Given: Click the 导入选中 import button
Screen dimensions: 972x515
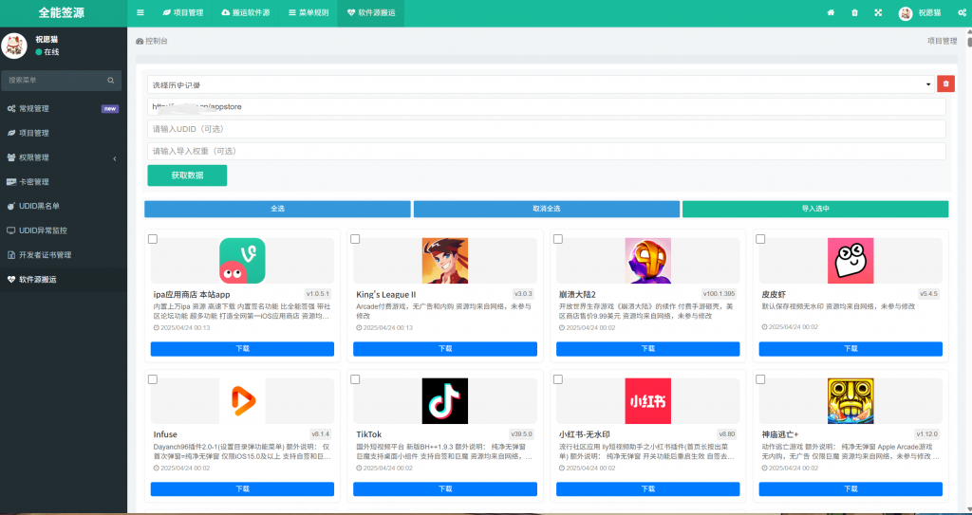Looking at the screenshot, I should [x=815, y=209].
